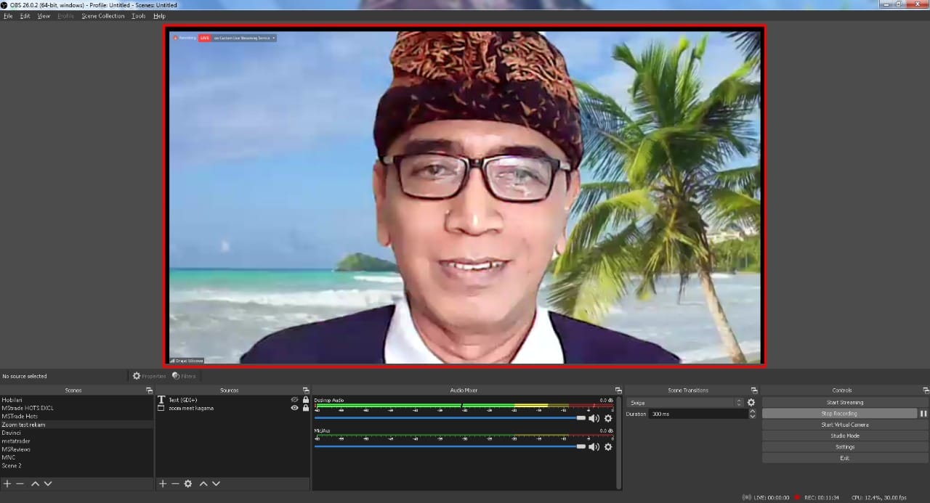The width and height of the screenshot is (930, 503).
Task: Click Start Virtual Camera button
Action: click(x=844, y=425)
